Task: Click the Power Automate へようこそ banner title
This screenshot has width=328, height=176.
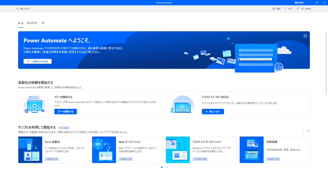Action: point(57,40)
